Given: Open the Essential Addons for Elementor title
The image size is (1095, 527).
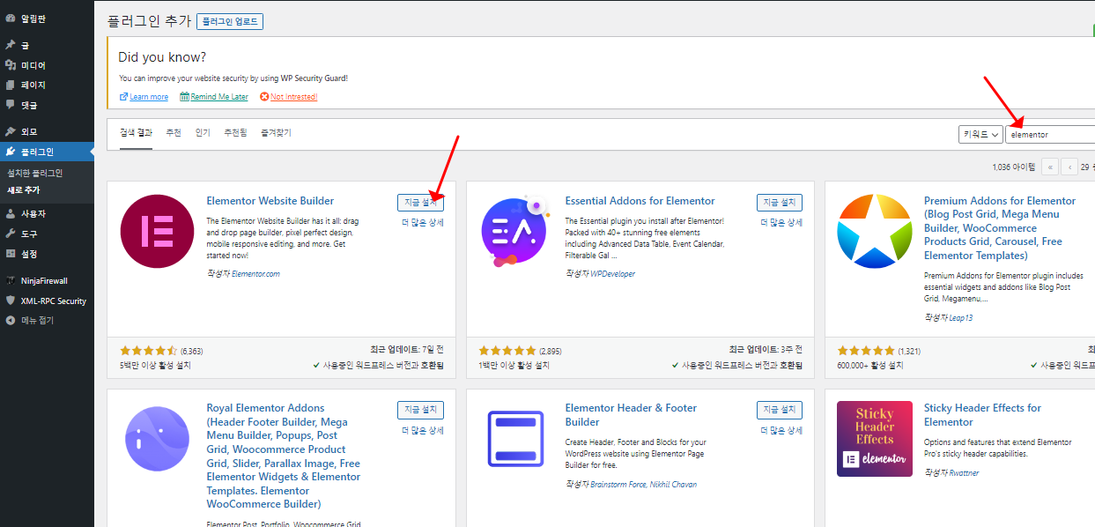Looking at the screenshot, I should click(x=640, y=201).
